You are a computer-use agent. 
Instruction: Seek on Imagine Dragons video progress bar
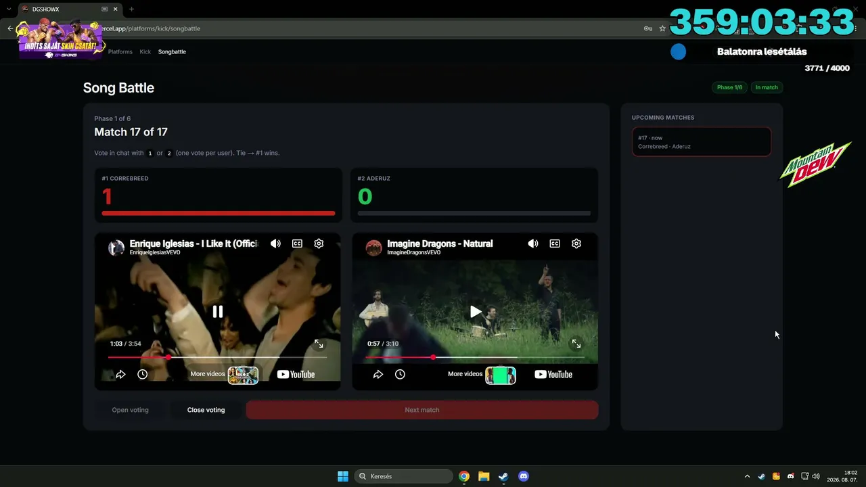475,357
